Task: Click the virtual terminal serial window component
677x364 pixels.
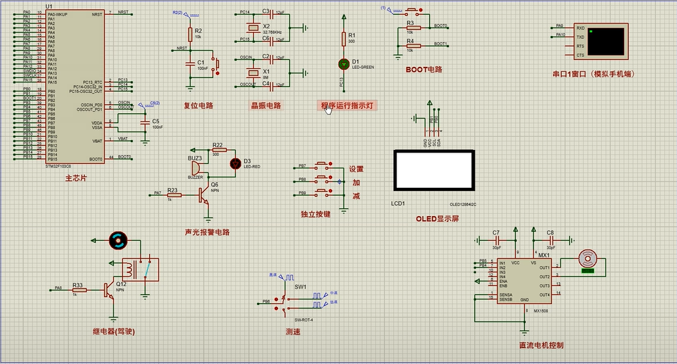Action: pos(601,41)
